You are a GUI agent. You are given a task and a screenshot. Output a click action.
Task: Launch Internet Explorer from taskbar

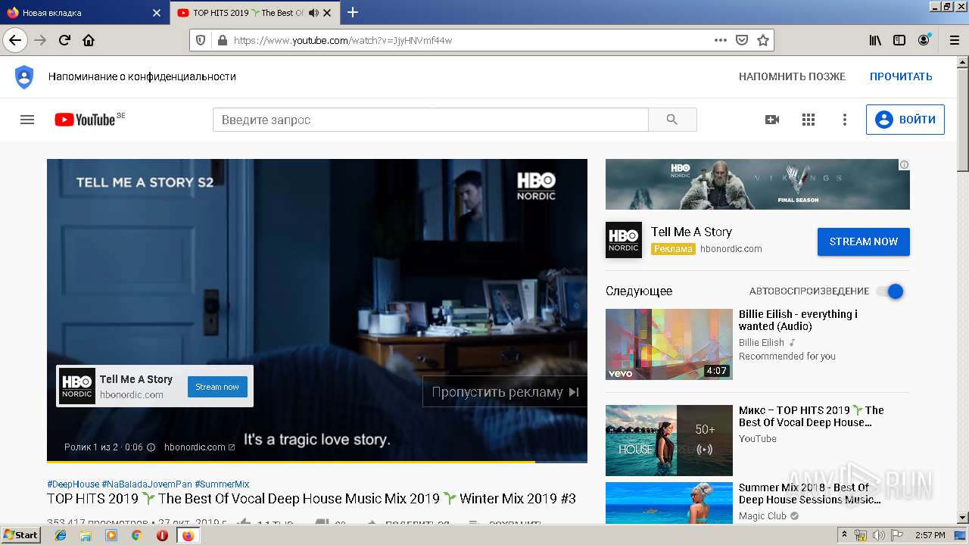point(61,535)
